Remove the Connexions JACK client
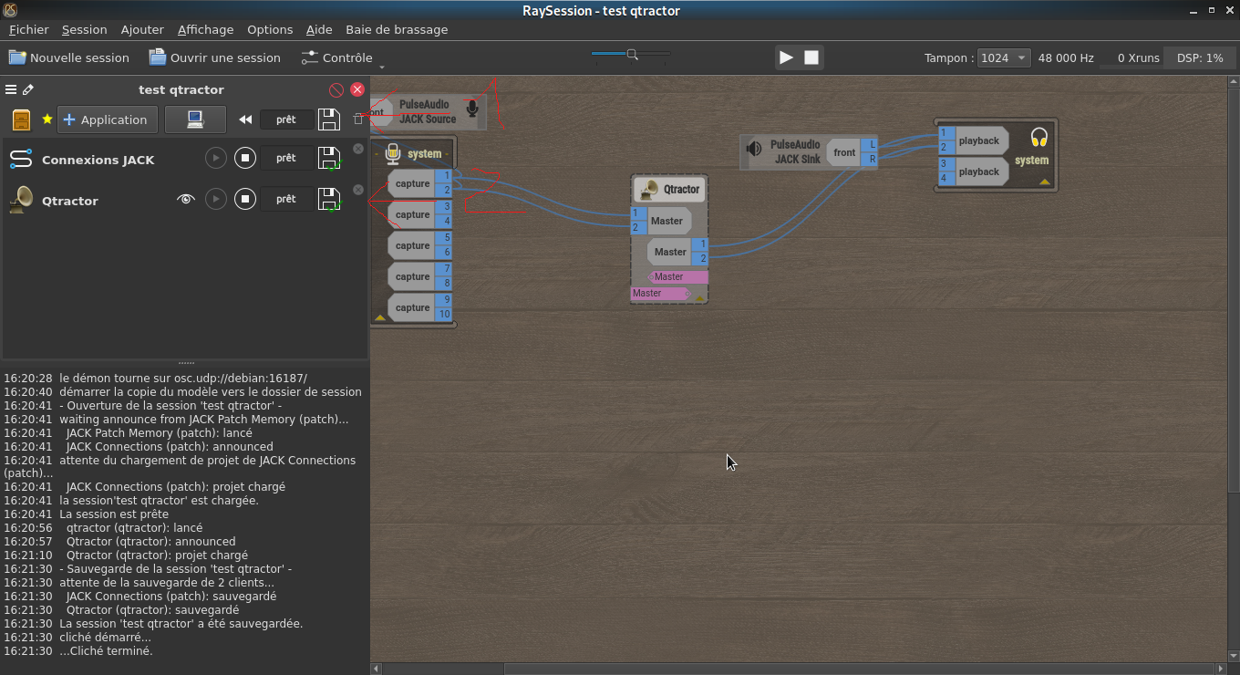Viewport: 1240px width, 675px height. tap(358, 149)
